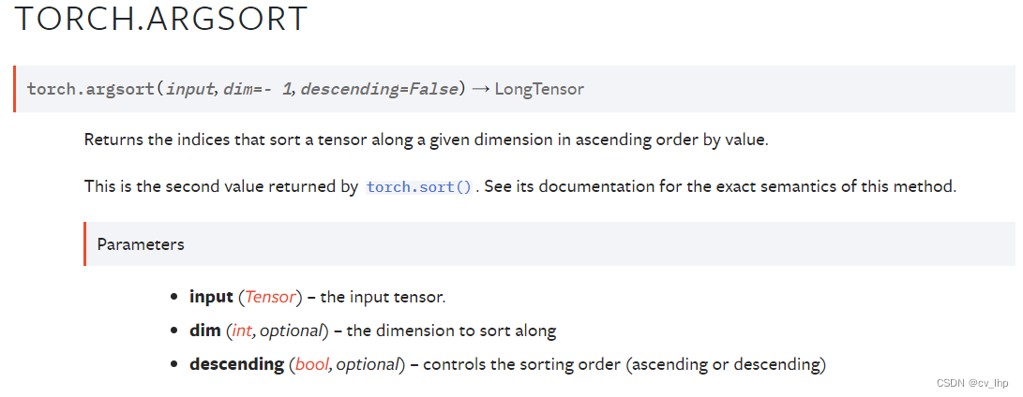Click the CSDN @cv_lhp watermark

pyautogui.click(x=972, y=383)
